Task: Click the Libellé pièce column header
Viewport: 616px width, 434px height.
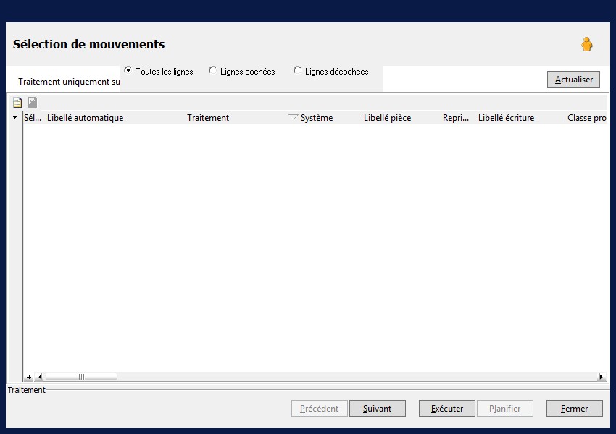Action: 388,118
